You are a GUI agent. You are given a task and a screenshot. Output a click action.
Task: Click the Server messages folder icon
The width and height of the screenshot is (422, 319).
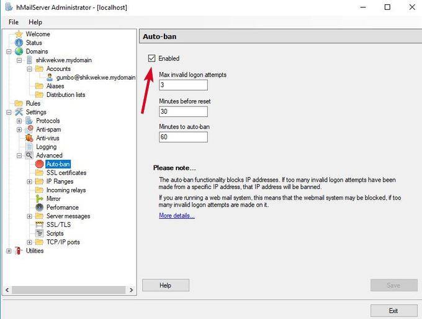39,216
